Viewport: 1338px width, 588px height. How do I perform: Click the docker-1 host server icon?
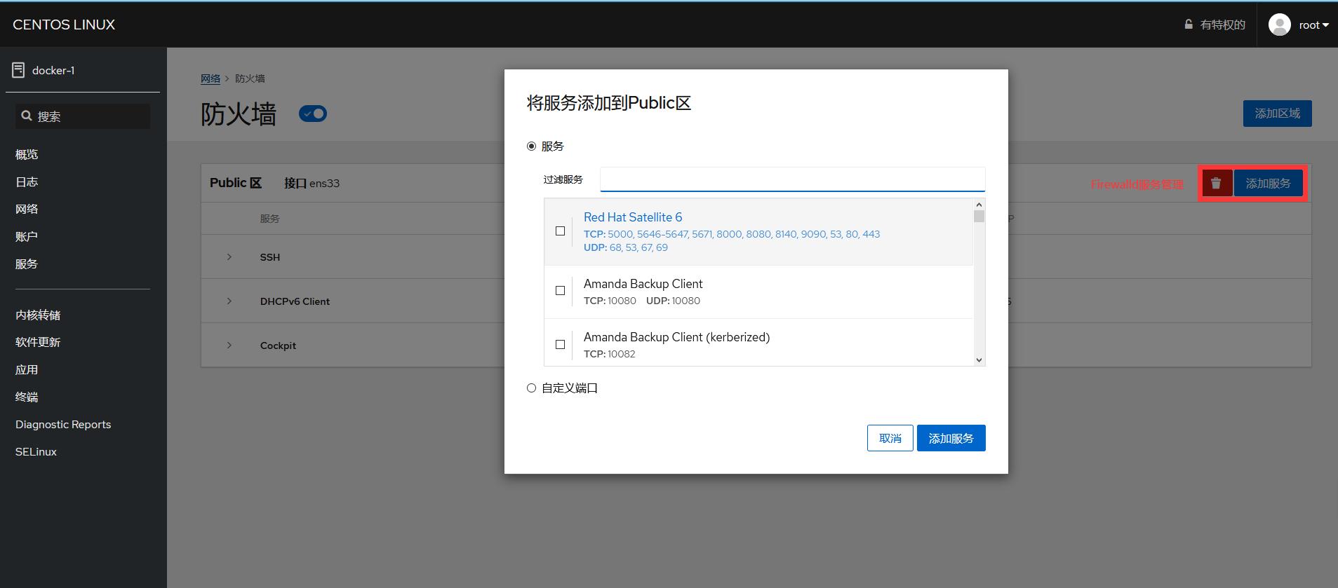18,70
